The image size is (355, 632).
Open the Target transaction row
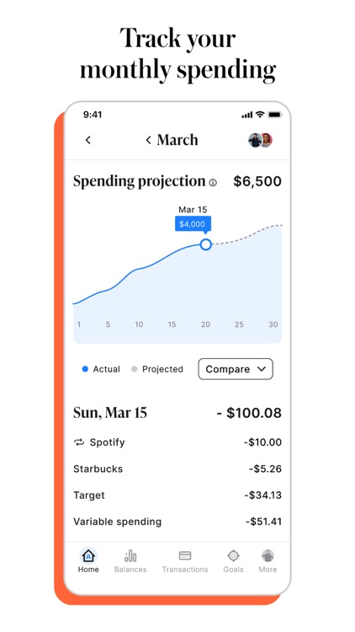click(x=177, y=495)
